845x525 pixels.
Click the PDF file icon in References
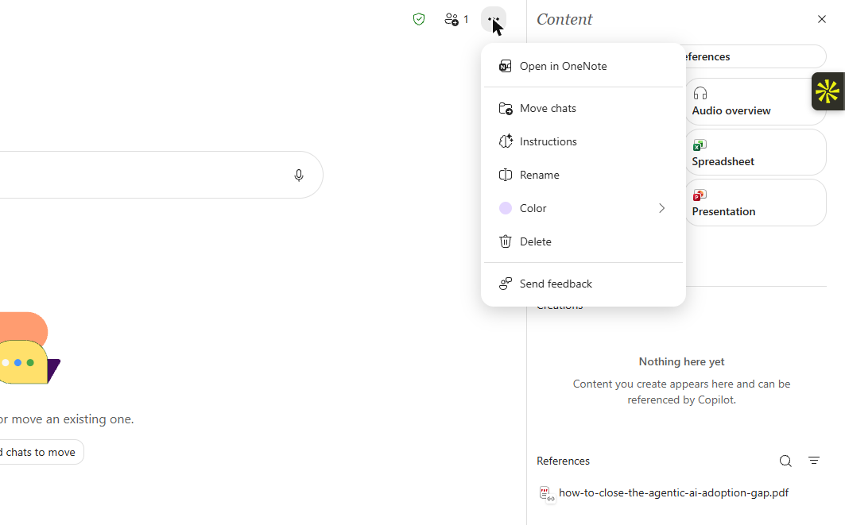point(546,493)
